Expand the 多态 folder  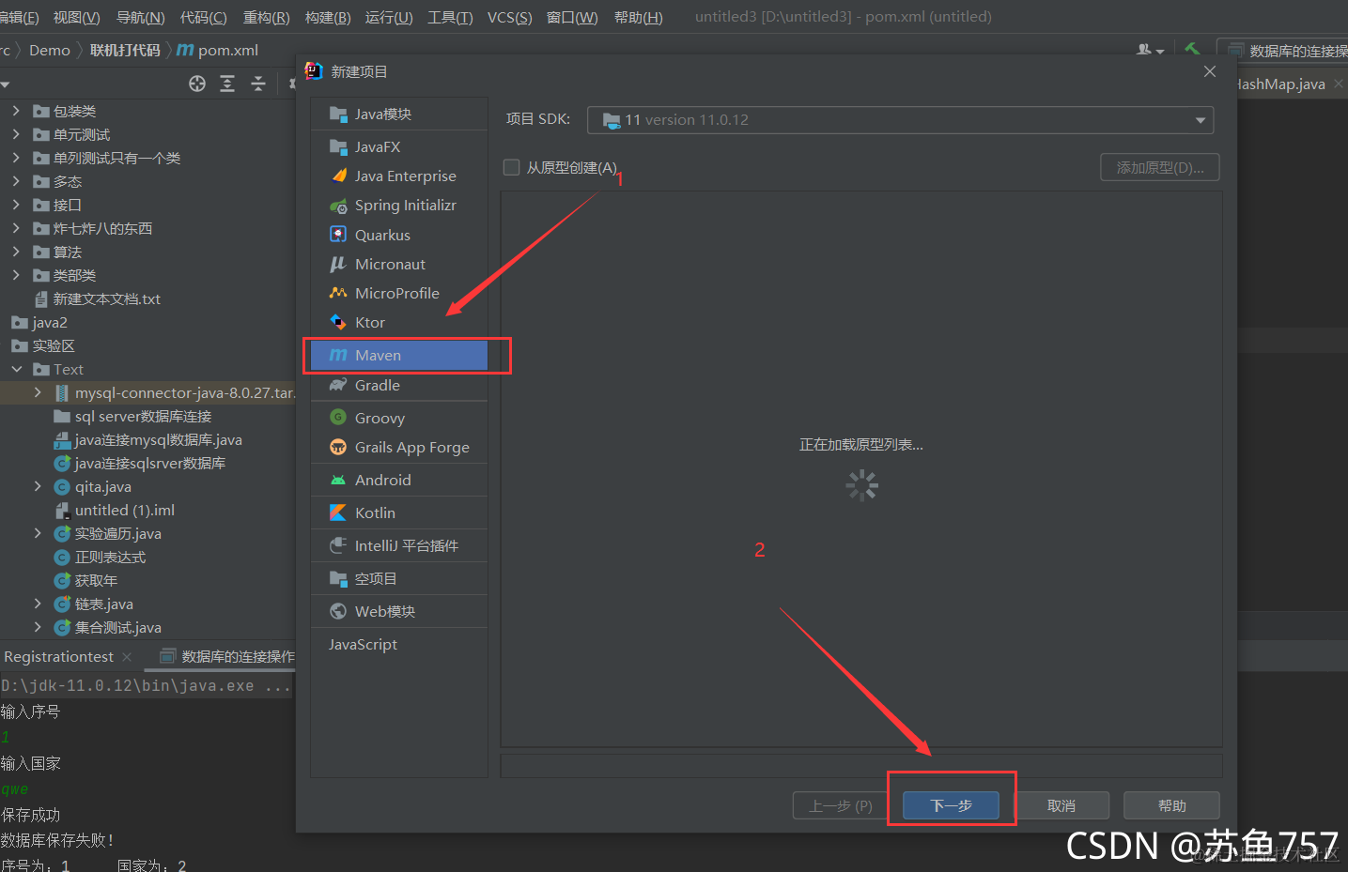pos(16,181)
